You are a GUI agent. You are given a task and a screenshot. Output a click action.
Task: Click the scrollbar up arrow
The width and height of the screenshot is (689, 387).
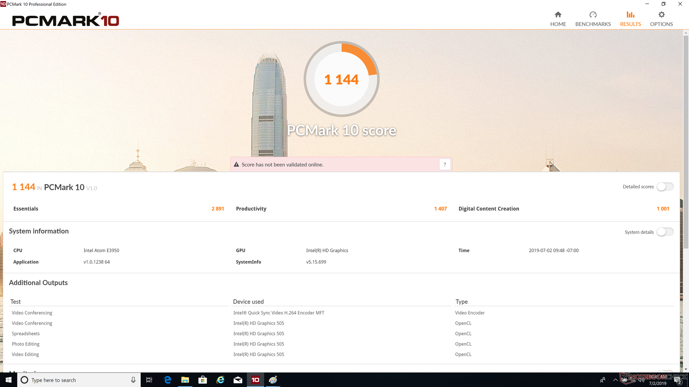pos(686,33)
